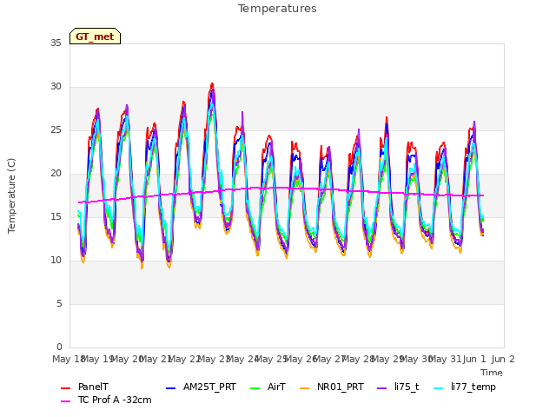This screenshot has width=556, height=417.
Task: Click the purple li75_t color marker
Action: pyautogui.click(x=382, y=388)
